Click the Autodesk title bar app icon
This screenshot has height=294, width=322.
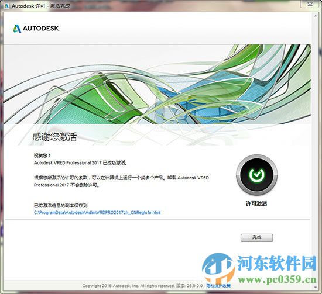pyautogui.click(x=6, y=6)
